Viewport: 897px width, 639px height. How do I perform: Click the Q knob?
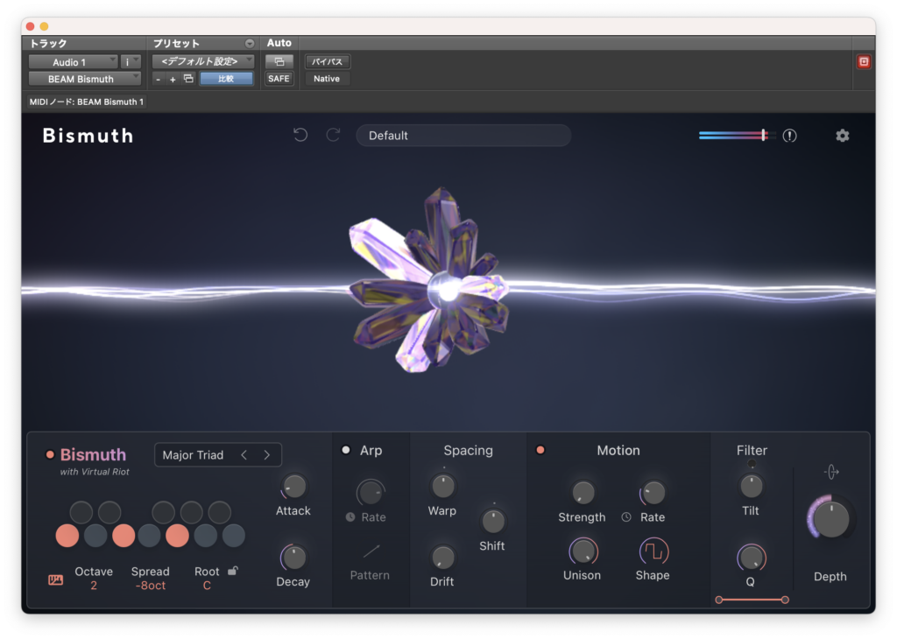coord(751,558)
